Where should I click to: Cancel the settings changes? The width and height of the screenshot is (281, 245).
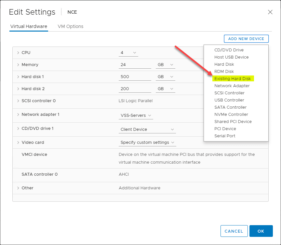pyautogui.click(x=234, y=231)
